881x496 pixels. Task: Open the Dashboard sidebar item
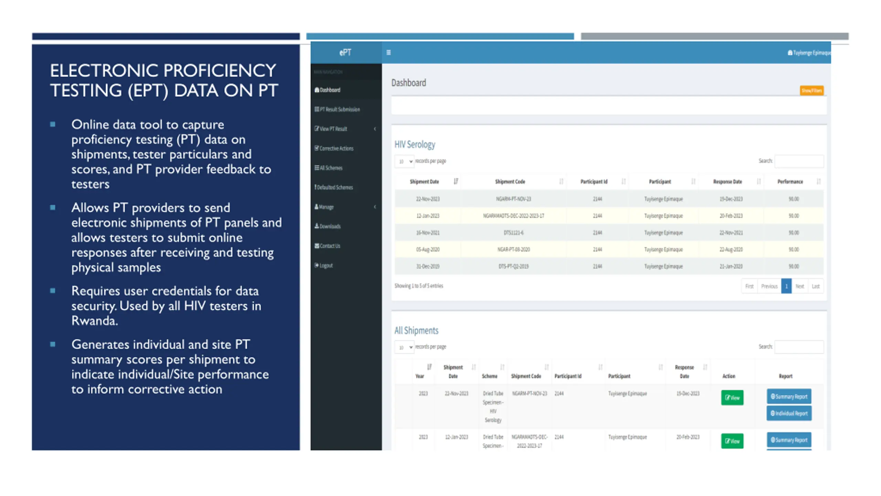pyautogui.click(x=346, y=90)
